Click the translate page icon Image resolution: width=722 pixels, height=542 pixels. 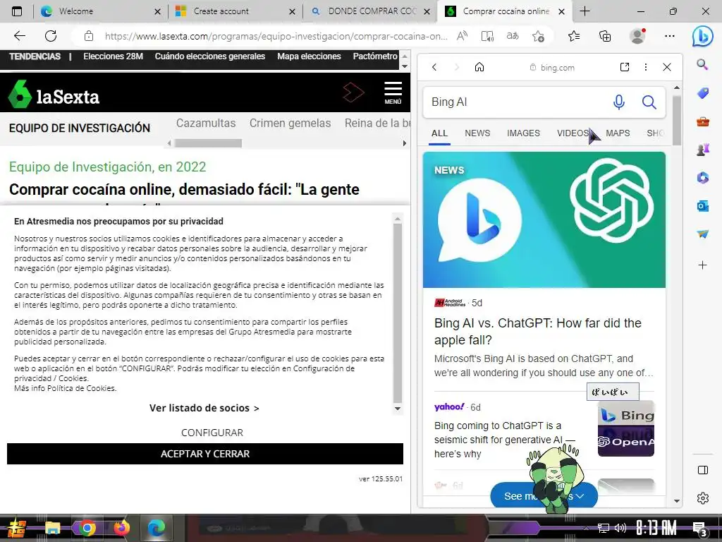512,36
